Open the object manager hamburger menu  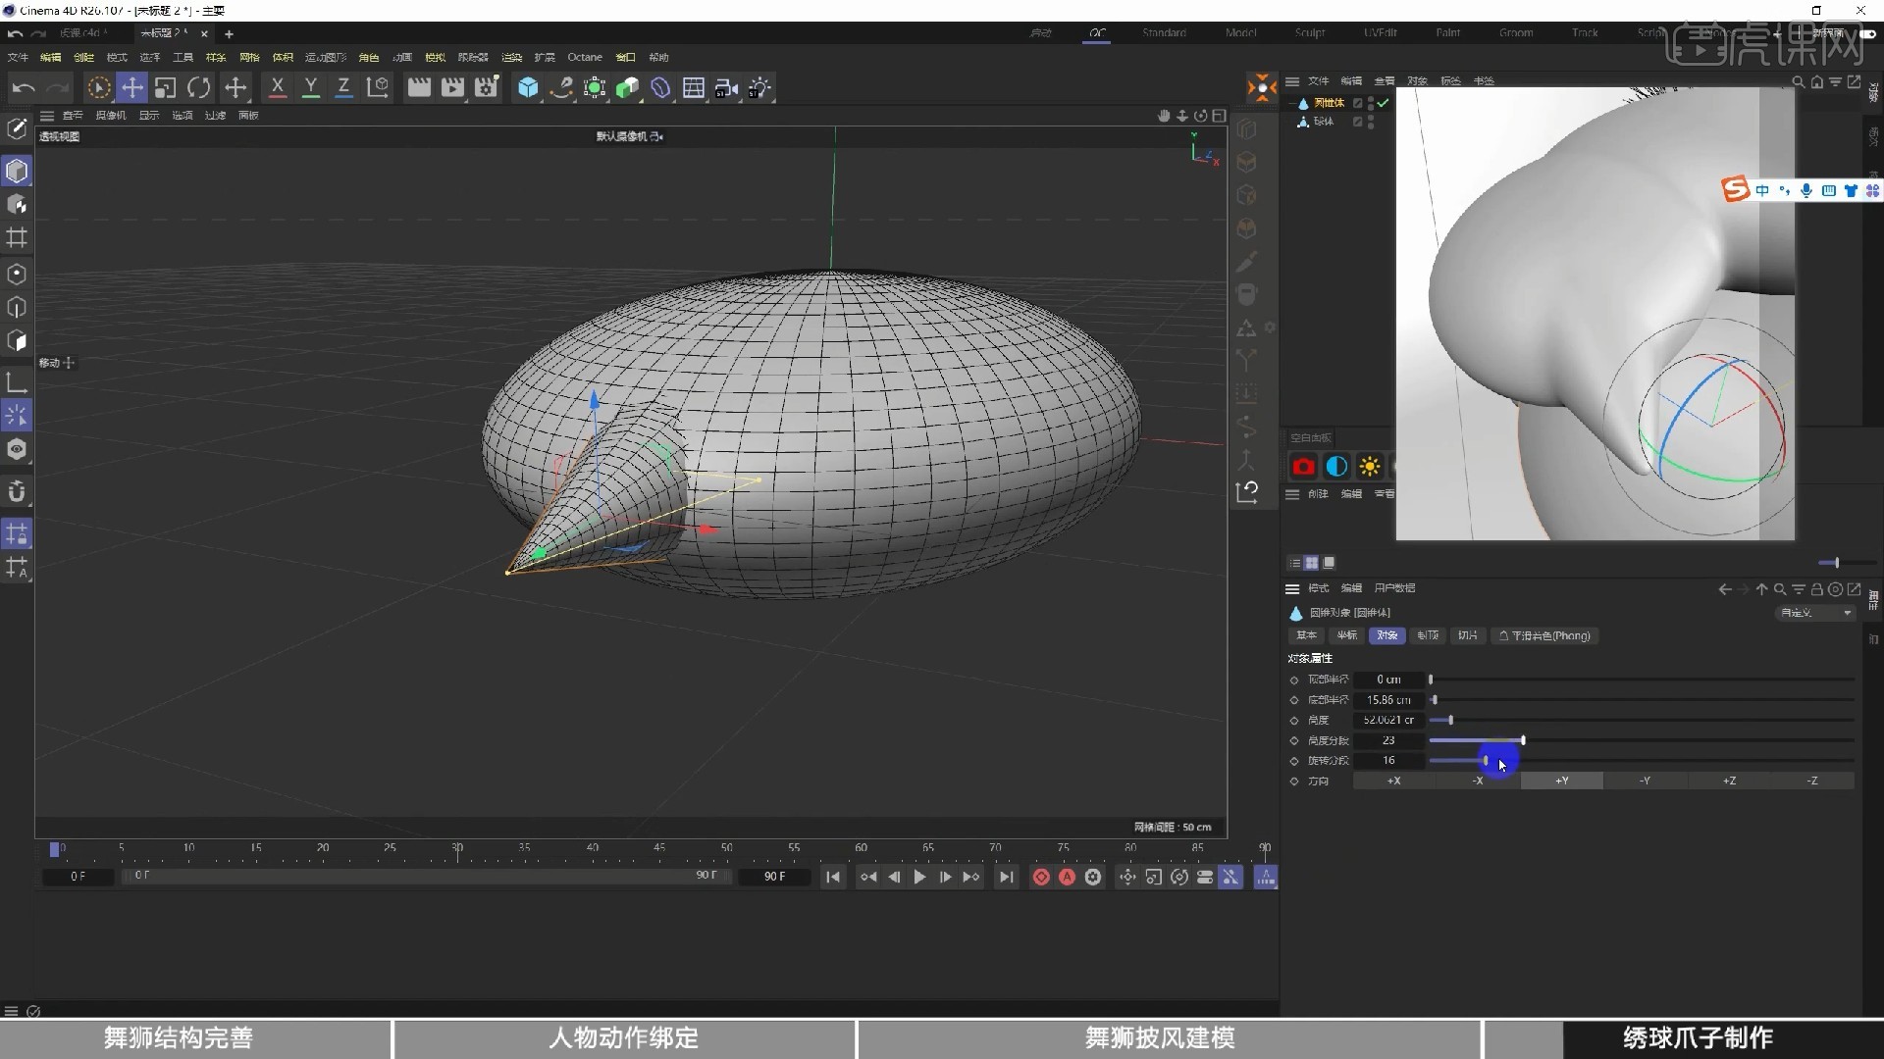tap(1292, 81)
